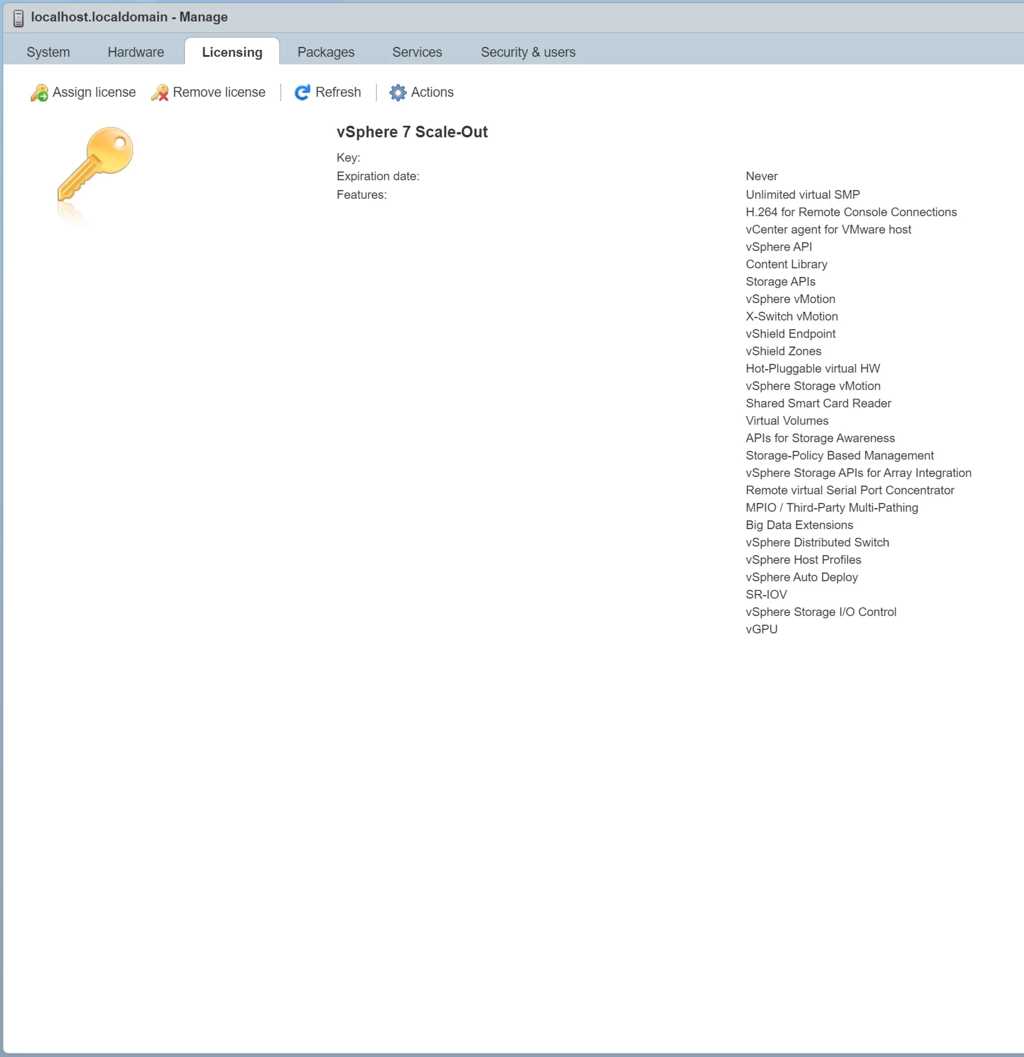Switch to the System tab
1024x1057 pixels.
pyautogui.click(x=48, y=52)
